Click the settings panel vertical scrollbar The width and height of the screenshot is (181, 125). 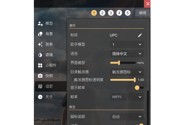tap(148, 56)
